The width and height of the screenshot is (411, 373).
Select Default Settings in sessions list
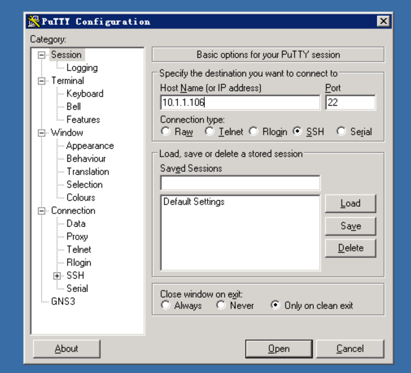(x=194, y=202)
